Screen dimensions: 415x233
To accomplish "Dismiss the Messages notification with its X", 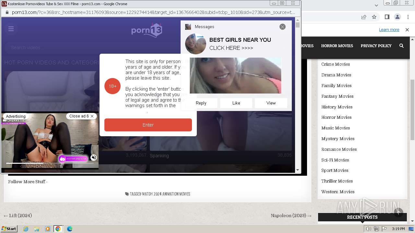I will tap(282, 27).
